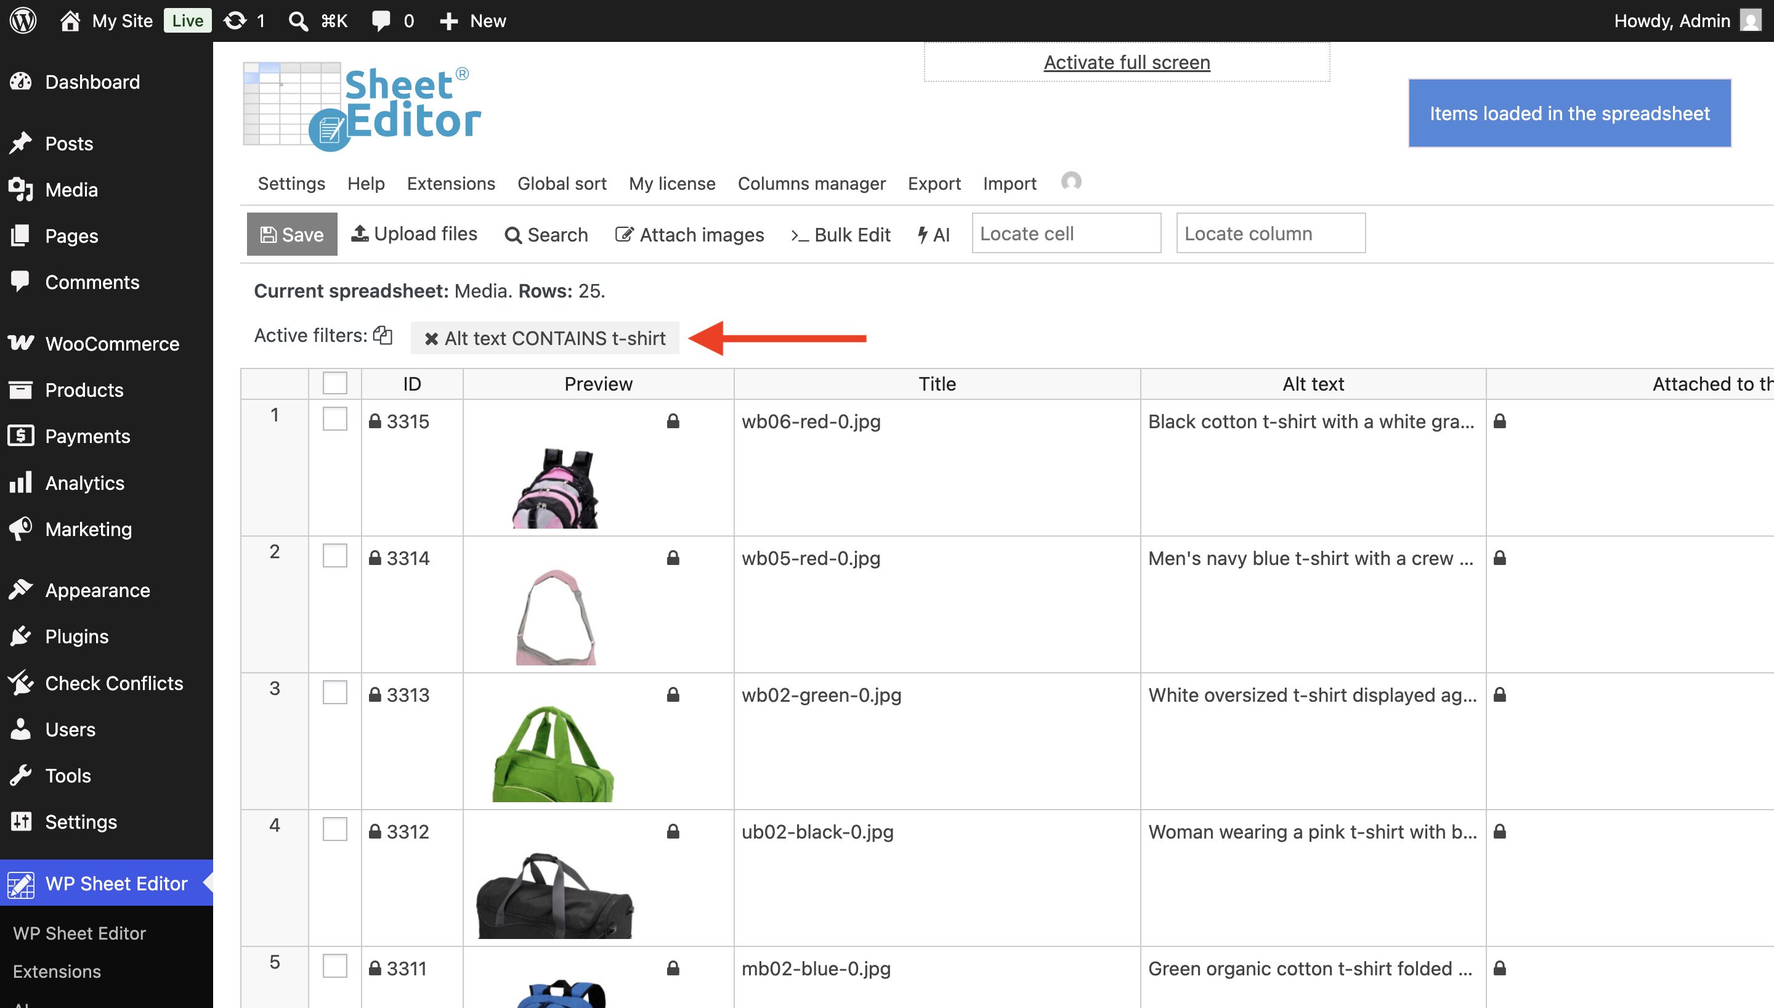Open the search icon in admin bar
This screenshot has height=1008, width=1774.
pos(298,21)
